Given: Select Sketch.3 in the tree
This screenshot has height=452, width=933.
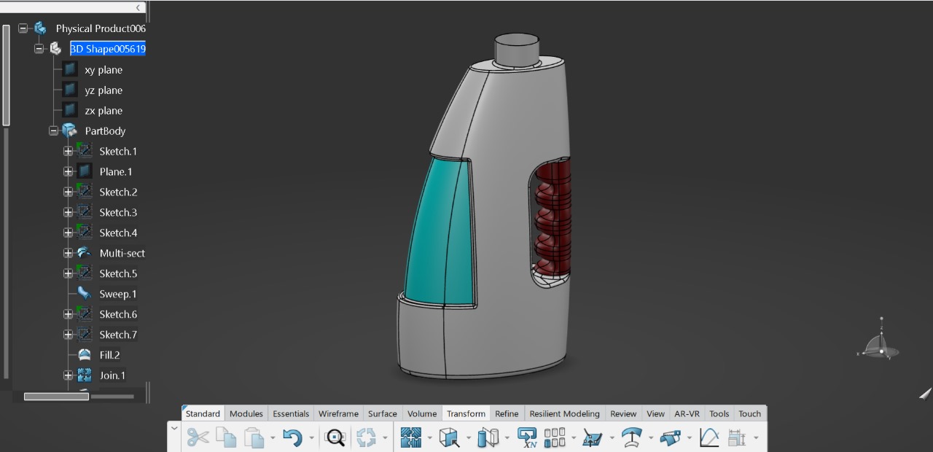Looking at the screenshot, I should click(x=118, y=212).
